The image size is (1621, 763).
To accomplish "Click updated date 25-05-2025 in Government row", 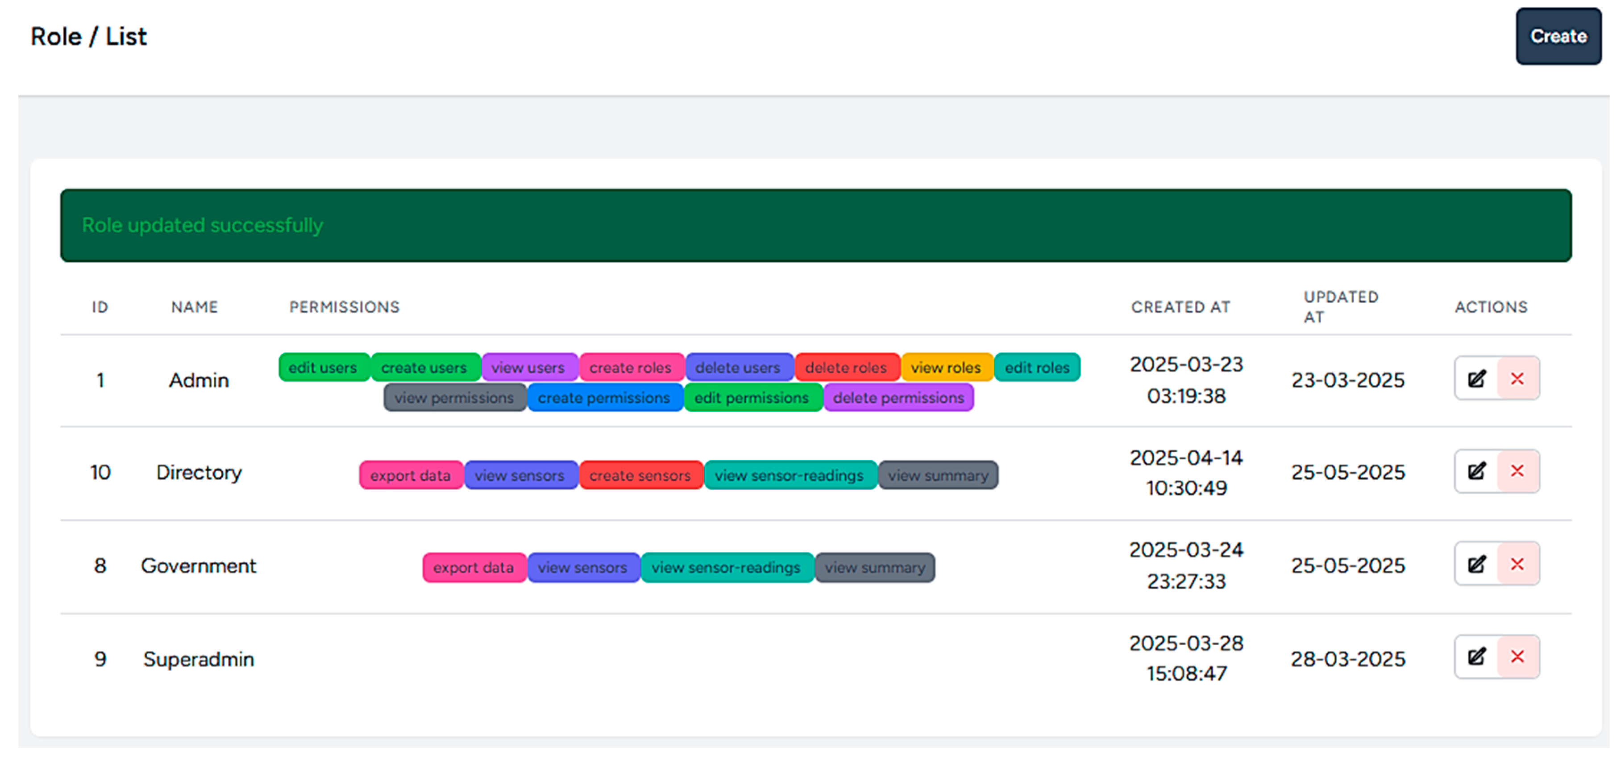I will click(1348, 565).
